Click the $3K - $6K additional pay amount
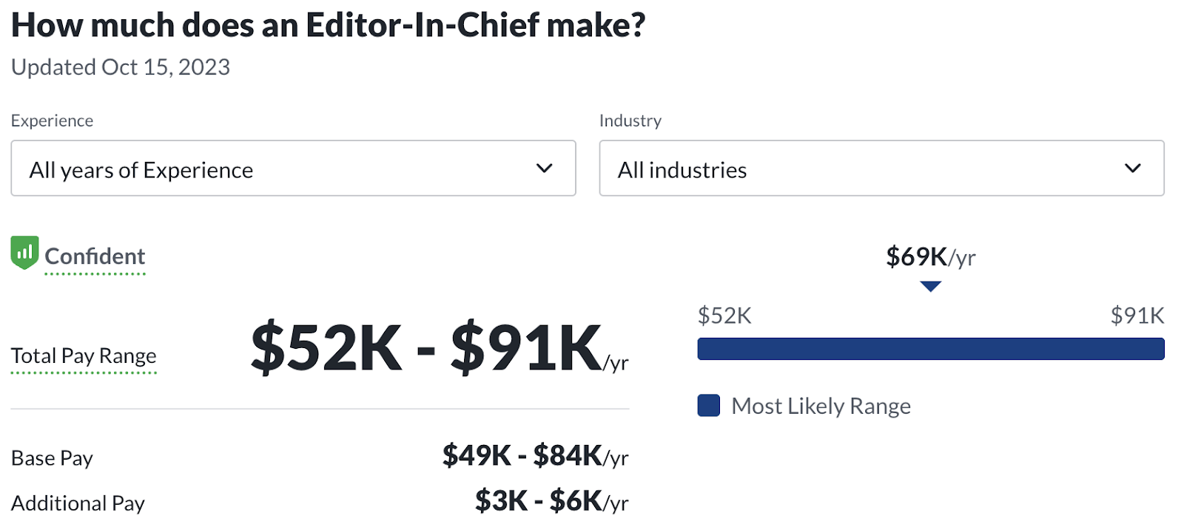The width and height of the screenshot is (1184, 524). (551, 501)
